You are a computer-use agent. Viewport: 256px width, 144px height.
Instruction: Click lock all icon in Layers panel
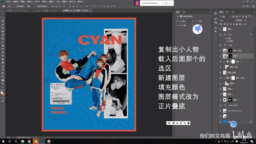(x=237, y=24)
